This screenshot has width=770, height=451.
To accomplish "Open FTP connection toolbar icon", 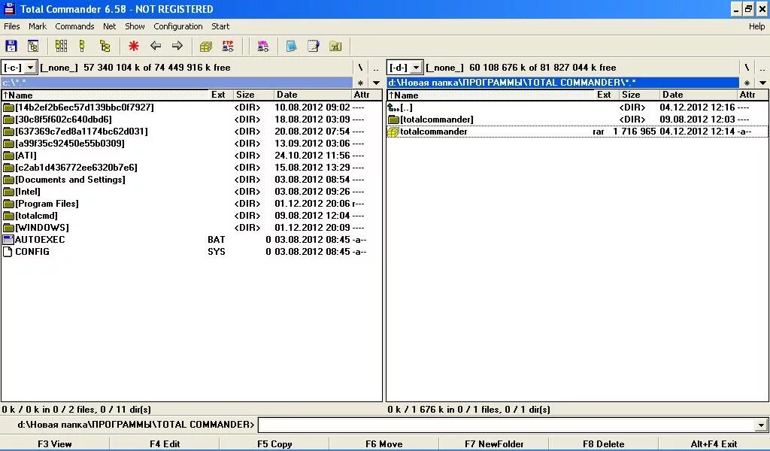I will tap(228, 46).
